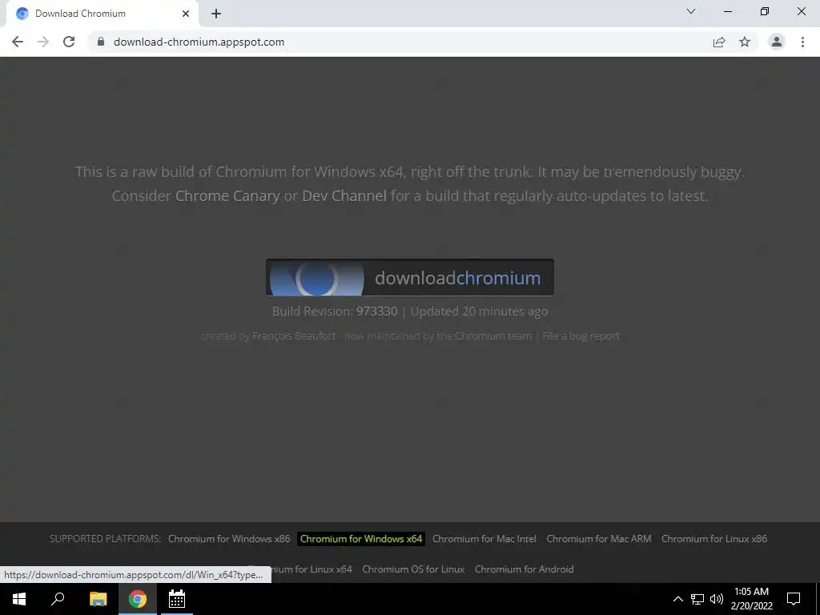Reload the current page

[x=69, y=42]
